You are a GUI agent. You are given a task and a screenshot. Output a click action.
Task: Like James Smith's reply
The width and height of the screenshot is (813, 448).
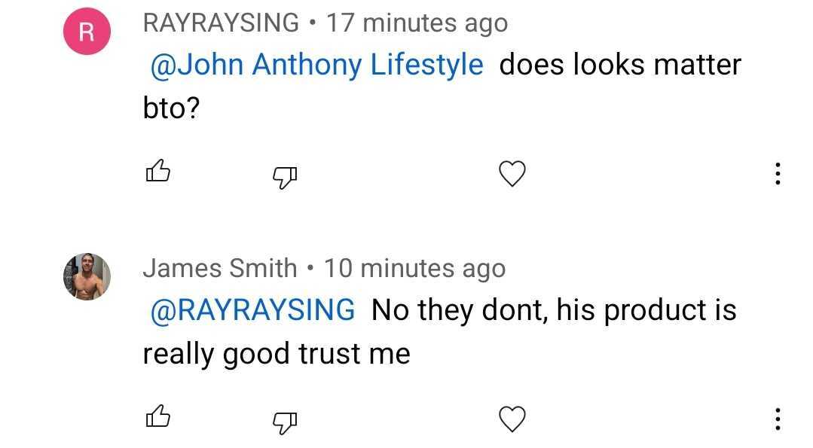pyautogui.click(x=157, y=417)
